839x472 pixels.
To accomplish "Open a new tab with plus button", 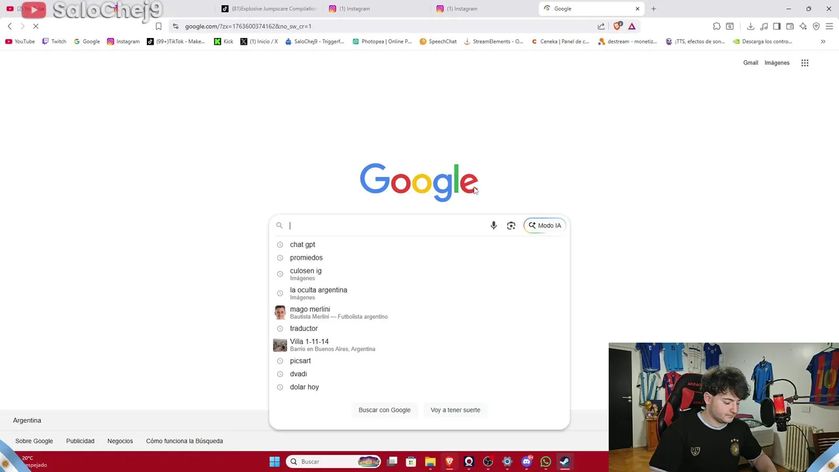I will [654, 9].
